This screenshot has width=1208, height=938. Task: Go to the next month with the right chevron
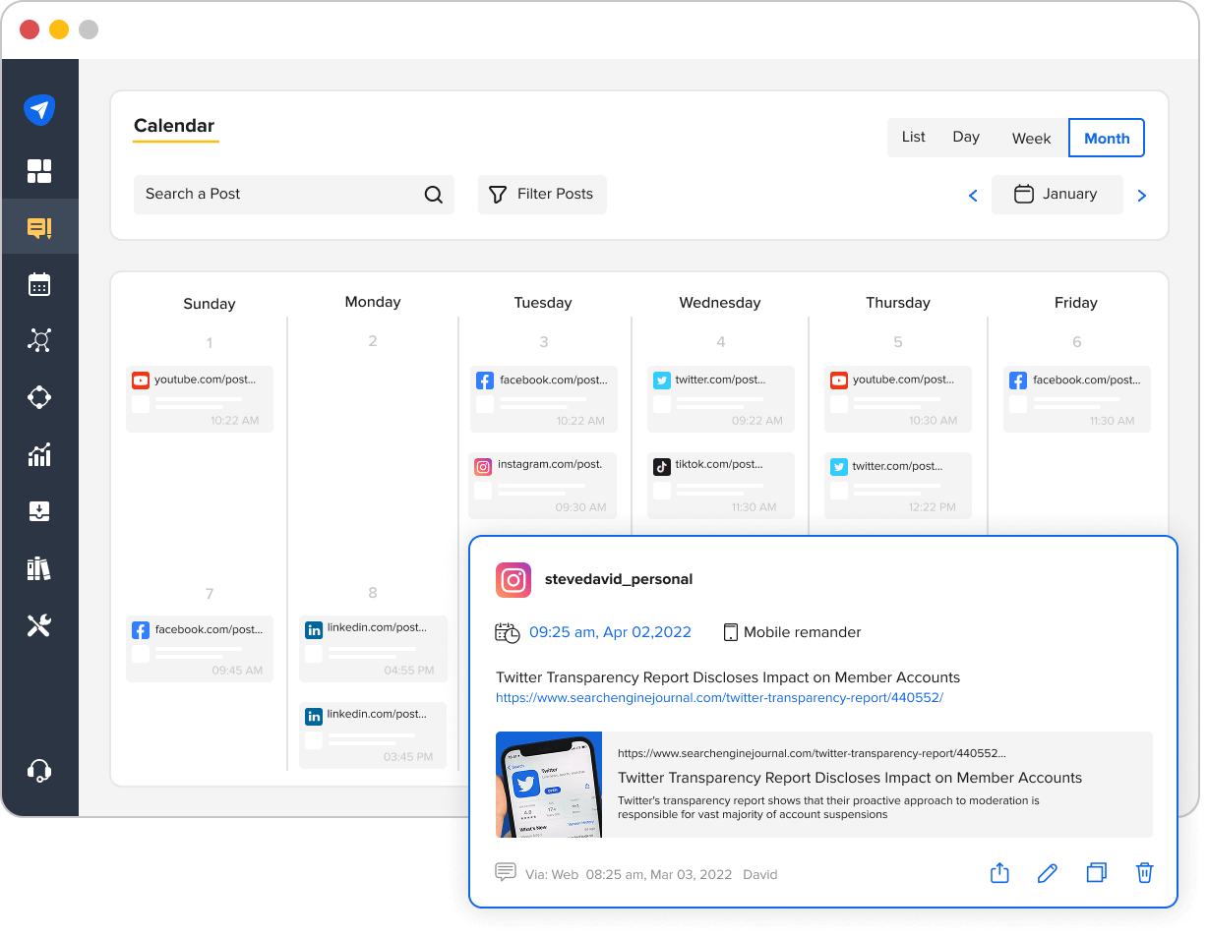pyautogui.click(x=1141, y=195)
